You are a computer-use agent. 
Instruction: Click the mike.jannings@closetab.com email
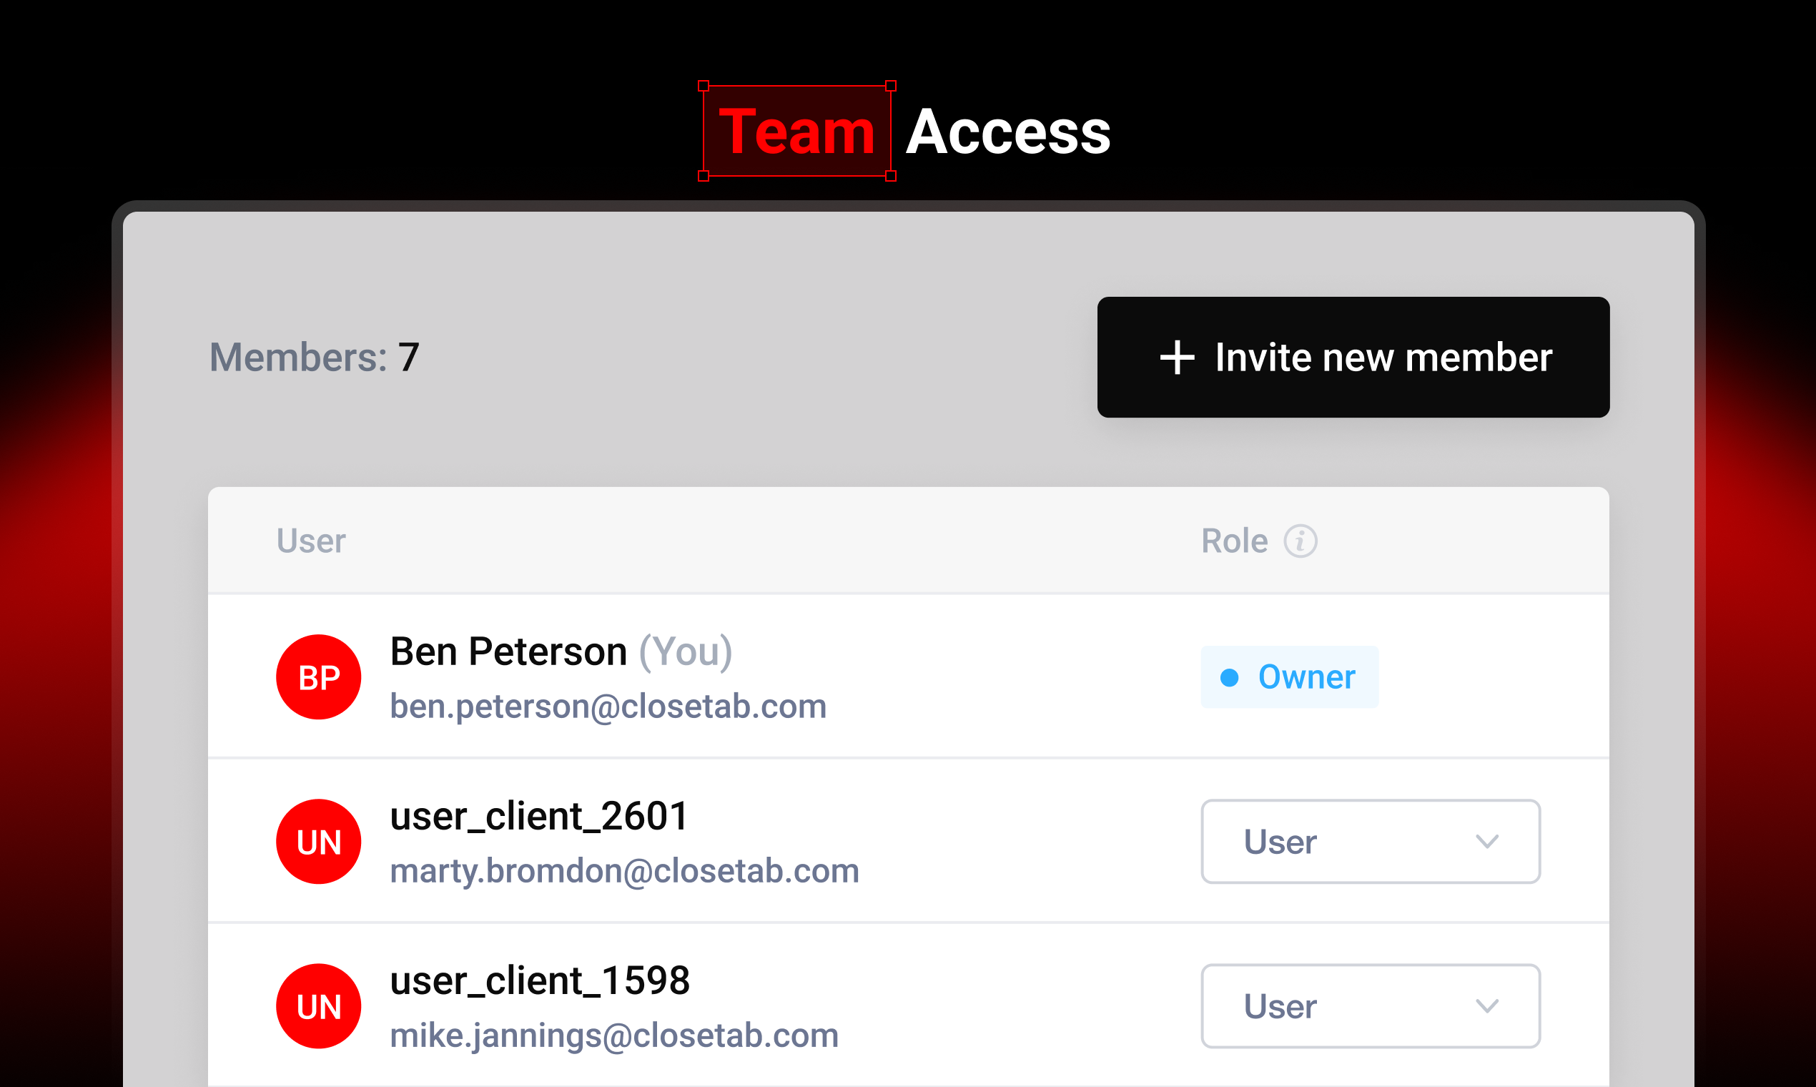pos(613,1036)
